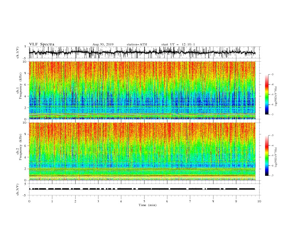Click the 'station=ATH' label
292x226 pixels.
pyautogui.click(x=137, y=44)
